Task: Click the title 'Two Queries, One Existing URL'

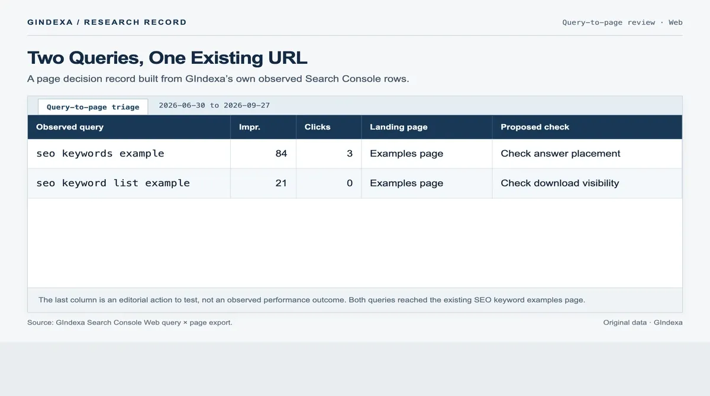Action: 167,58
